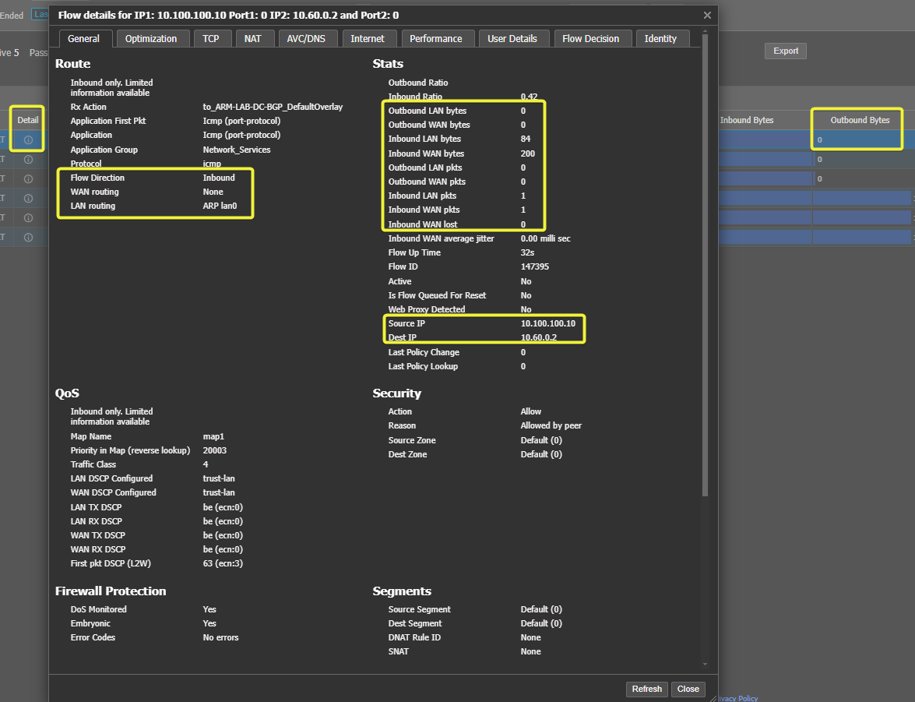
Task: Select the Flow ID value 147395
Action: [535, 267]
